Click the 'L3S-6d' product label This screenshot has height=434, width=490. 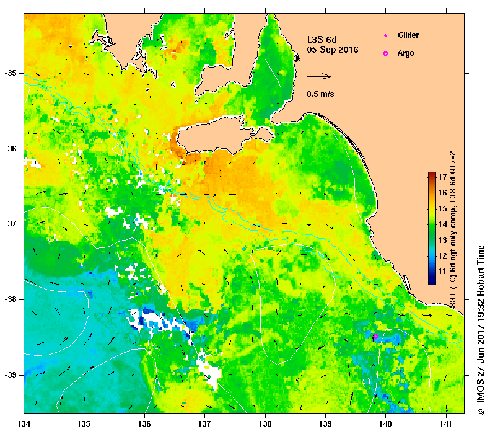(x=322, y=40)
